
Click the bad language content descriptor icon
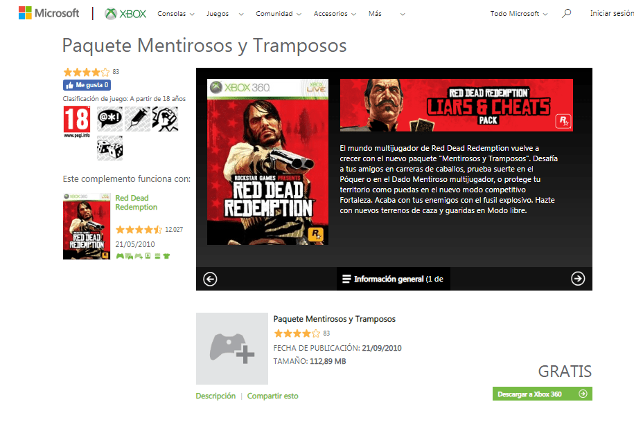coord(109,119)
